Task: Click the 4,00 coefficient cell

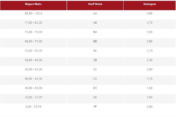Action: 150,13
